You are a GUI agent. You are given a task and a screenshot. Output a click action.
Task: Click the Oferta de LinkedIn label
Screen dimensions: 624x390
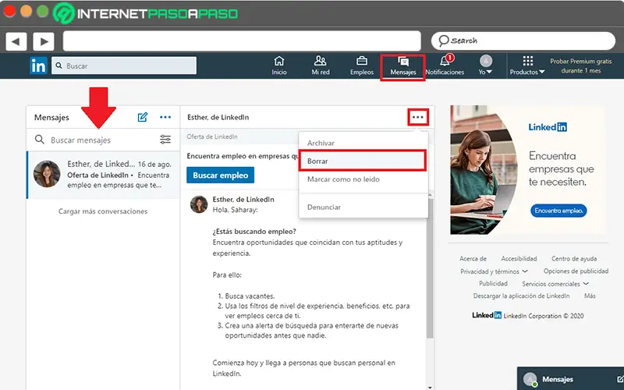tap(212, 136)
